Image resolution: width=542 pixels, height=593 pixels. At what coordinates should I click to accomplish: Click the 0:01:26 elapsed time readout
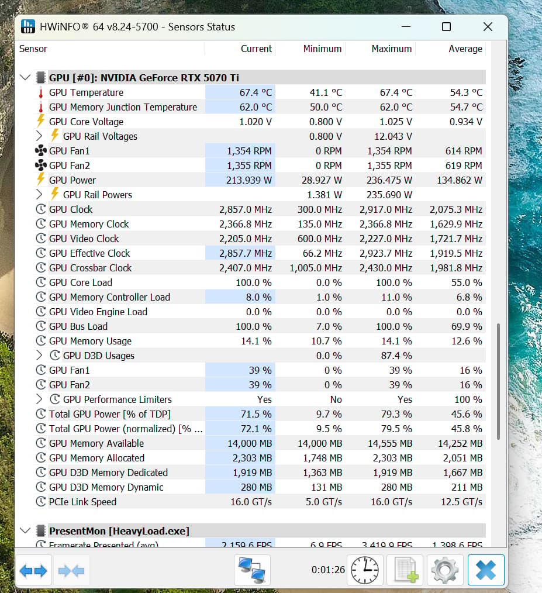pyautogui.click(x=328, y=570)
